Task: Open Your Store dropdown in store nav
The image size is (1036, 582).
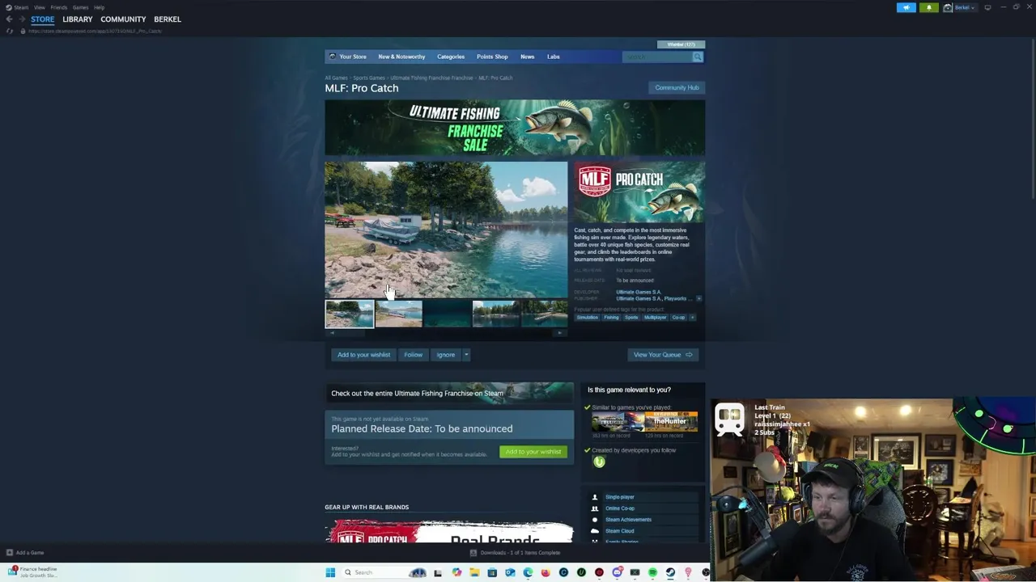Action: [353, 57]
